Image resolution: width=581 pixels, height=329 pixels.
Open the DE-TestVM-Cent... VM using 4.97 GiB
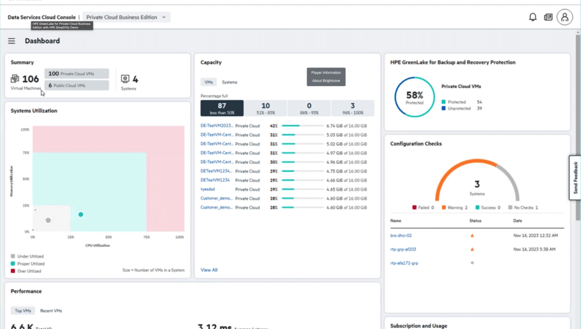(x=217, y=153)
